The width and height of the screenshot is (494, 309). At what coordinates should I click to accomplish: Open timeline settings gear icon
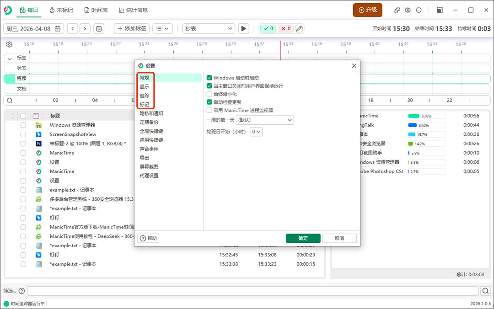[x=9, y=44]
